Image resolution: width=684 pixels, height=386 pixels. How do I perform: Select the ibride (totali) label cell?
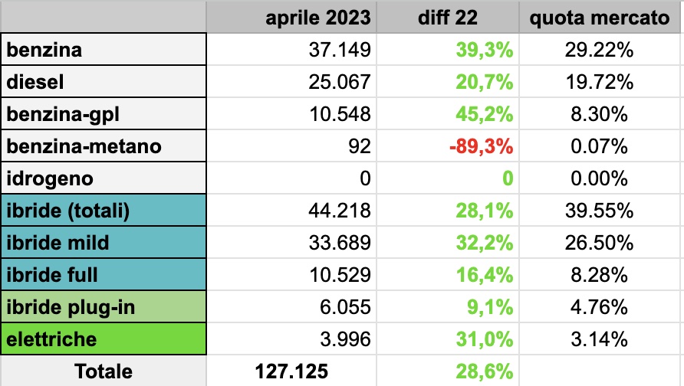(104, 211)
